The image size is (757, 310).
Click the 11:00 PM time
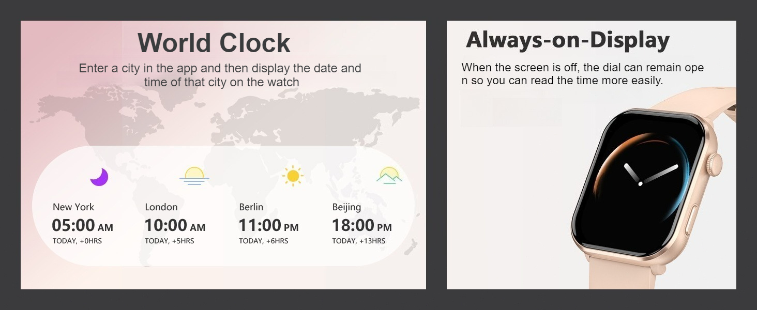tap(268, 226)
